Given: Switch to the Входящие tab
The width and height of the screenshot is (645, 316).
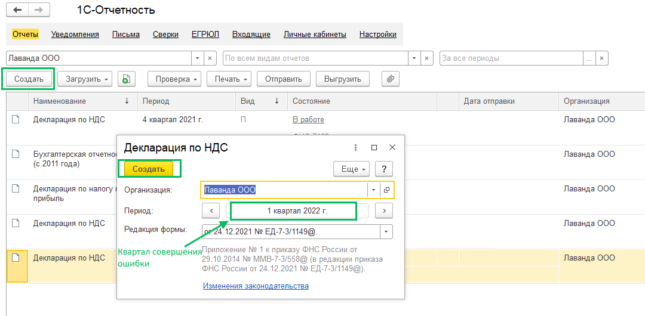Looking at the screenshot, I should (x=251, y=35).
